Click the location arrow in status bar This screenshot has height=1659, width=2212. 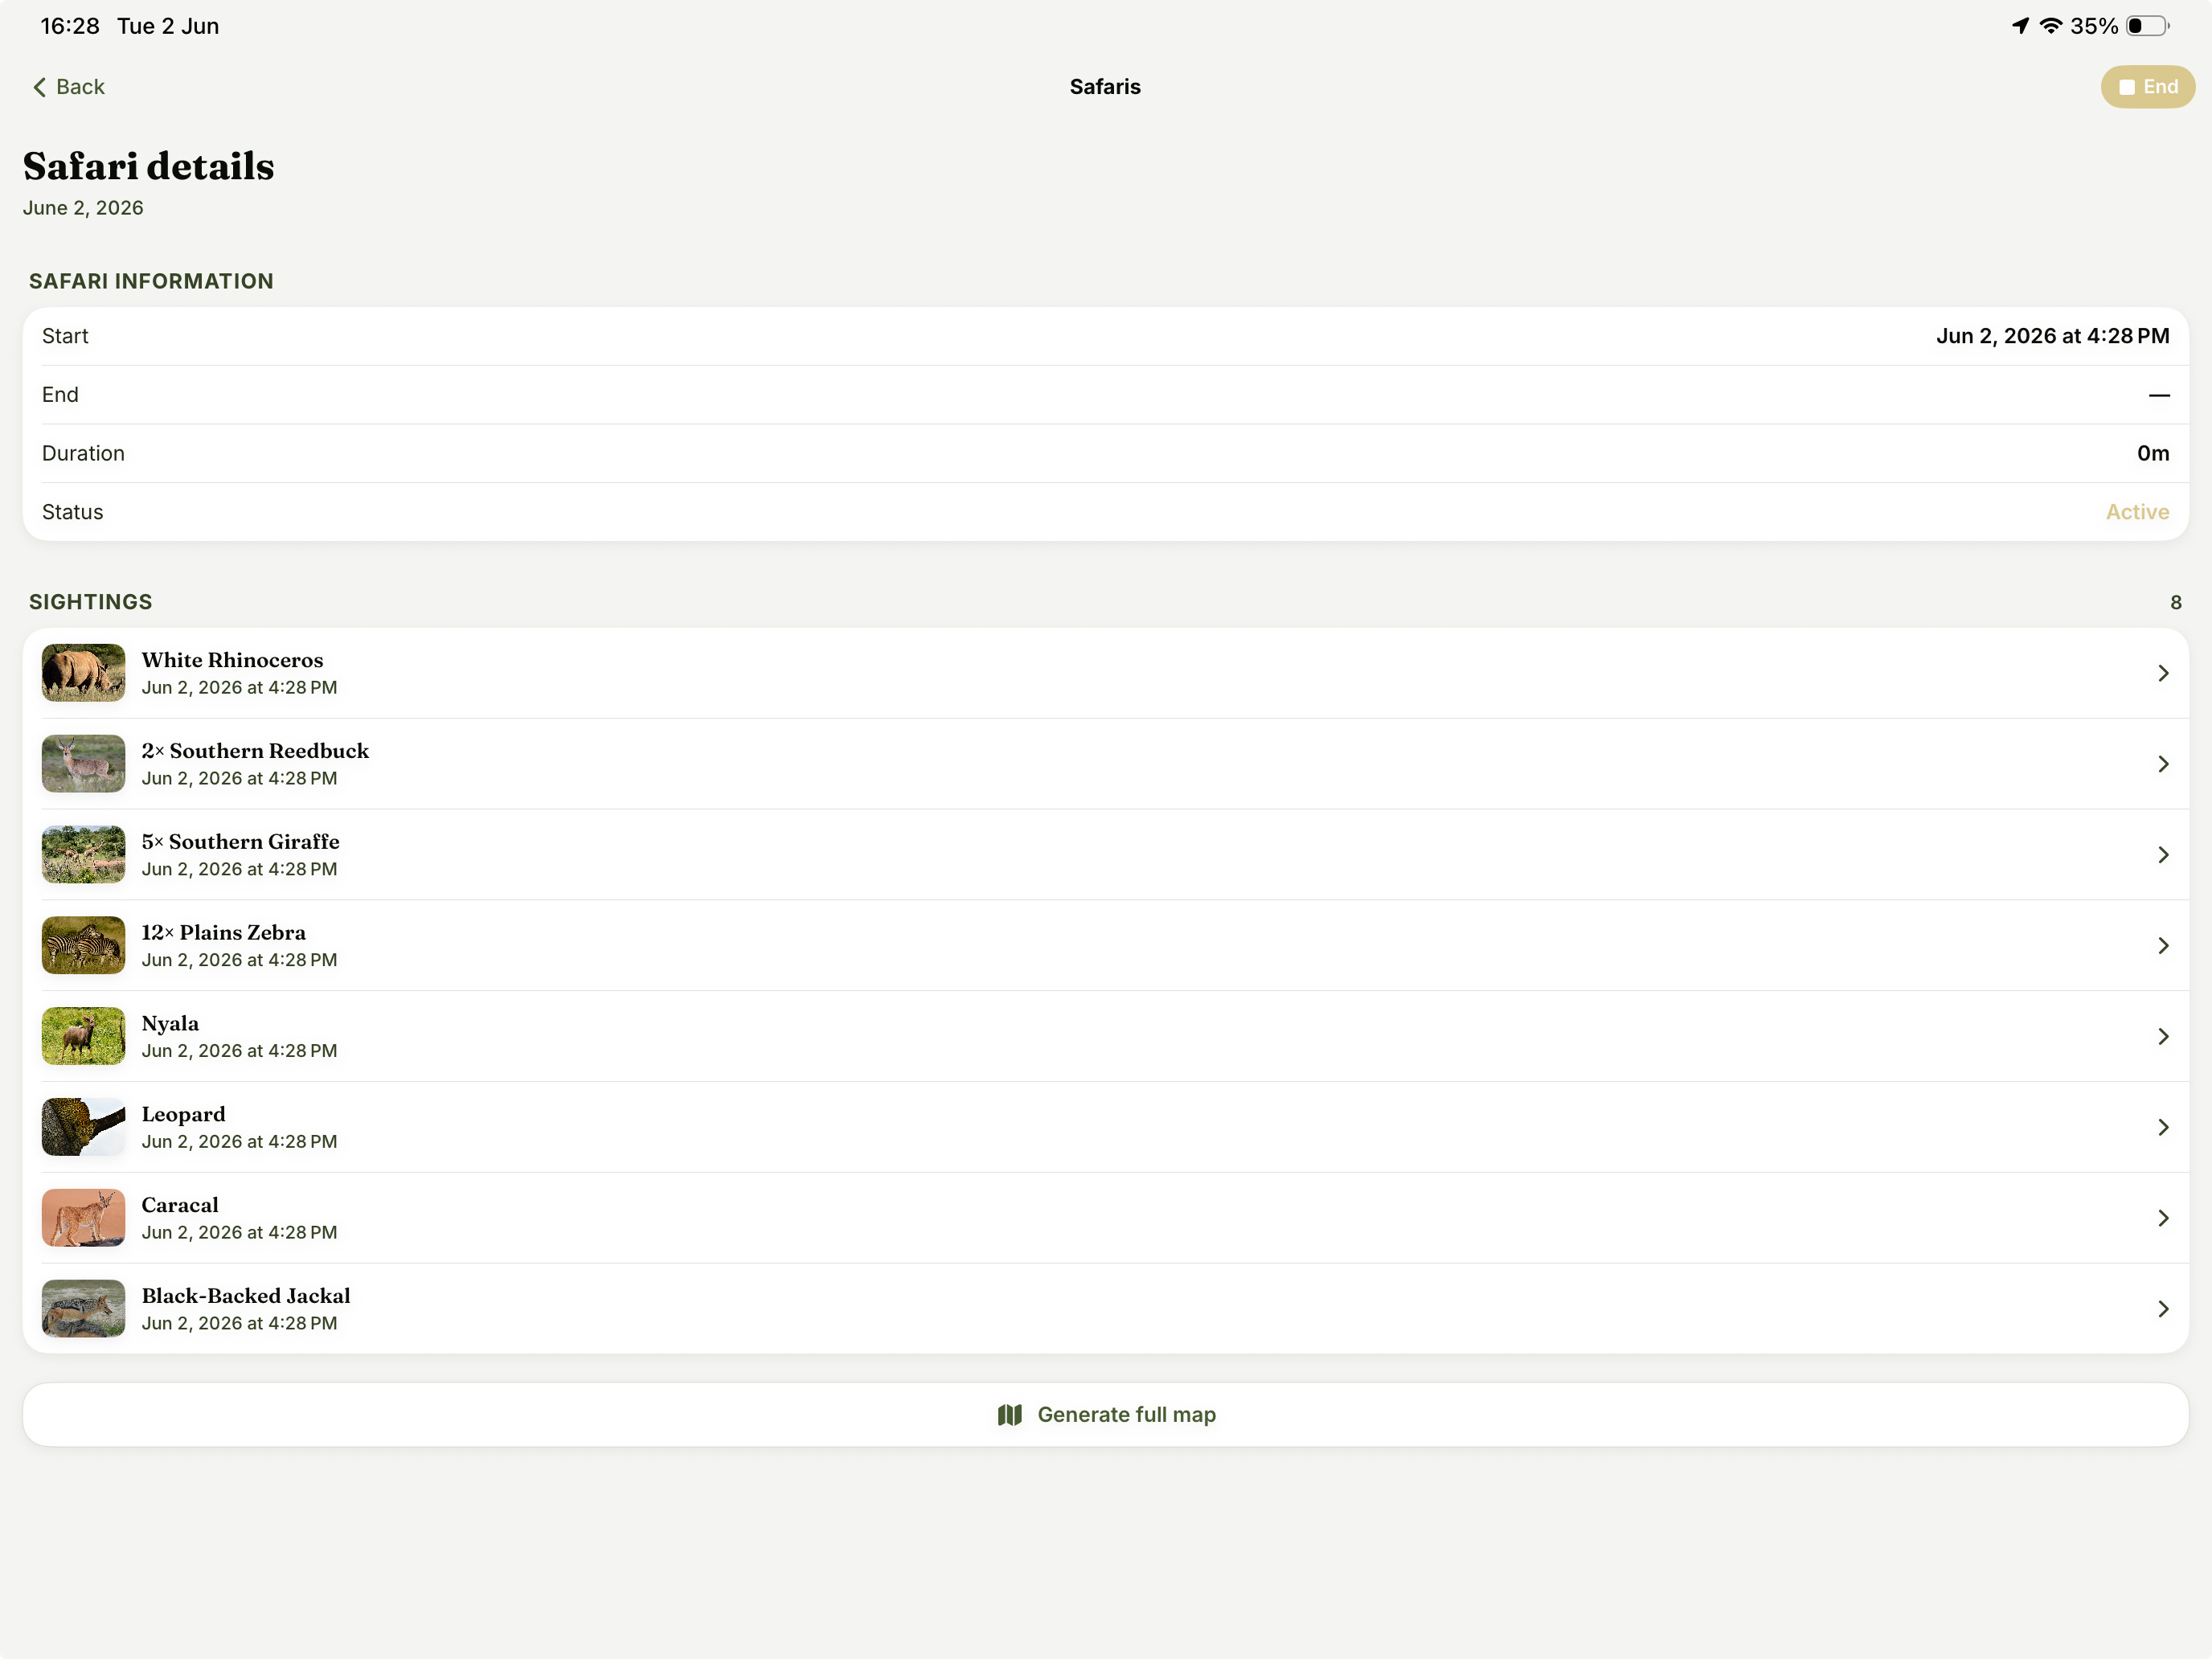pos(2020,26)
